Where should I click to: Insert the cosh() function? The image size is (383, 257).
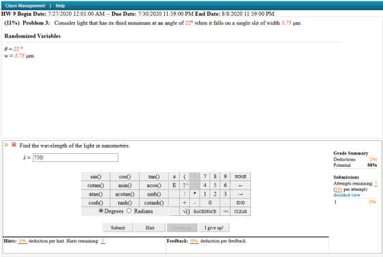96,202
